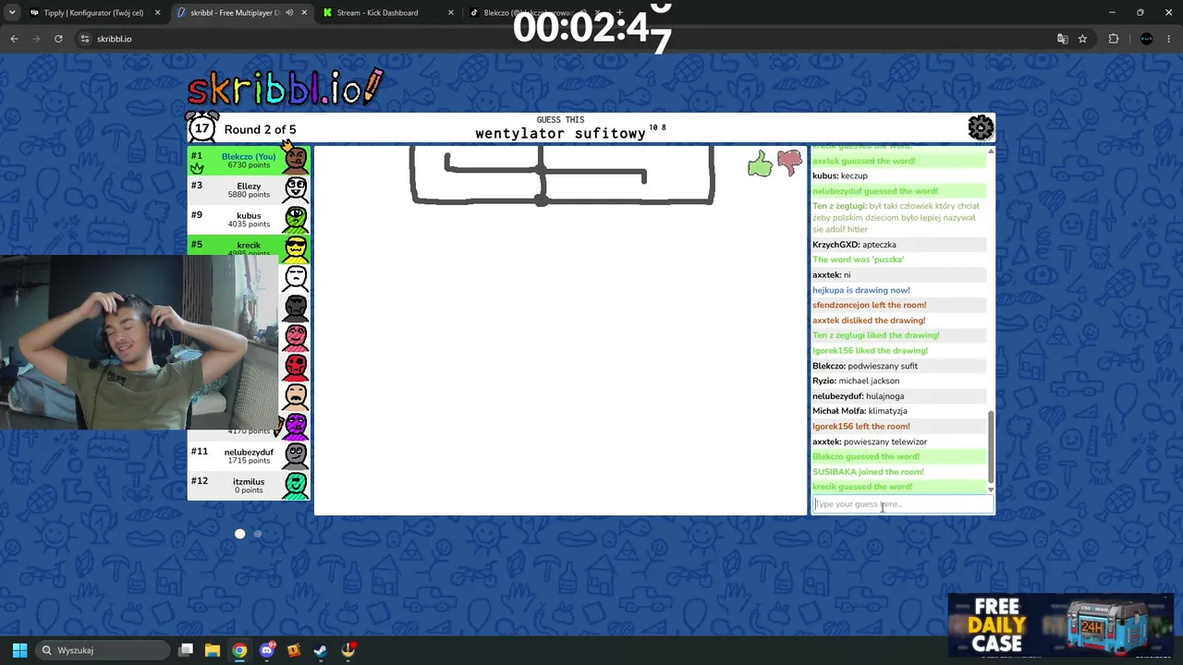Click the word 'wentylator sufitowy'
The width and height of the screenshot is (1183, 665).
[560, 134]
